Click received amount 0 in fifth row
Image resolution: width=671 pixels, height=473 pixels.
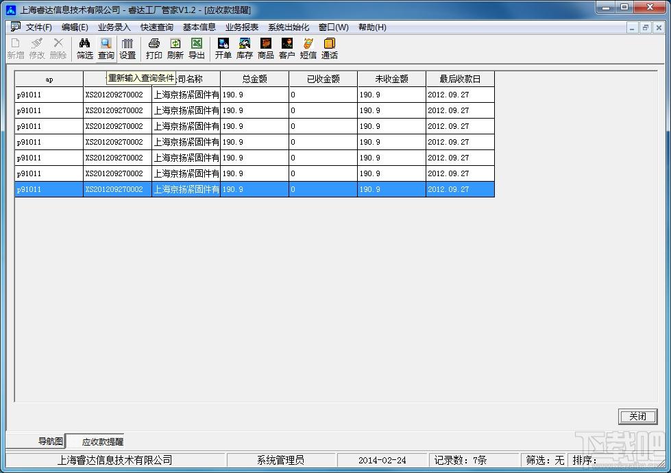(323, 158)
